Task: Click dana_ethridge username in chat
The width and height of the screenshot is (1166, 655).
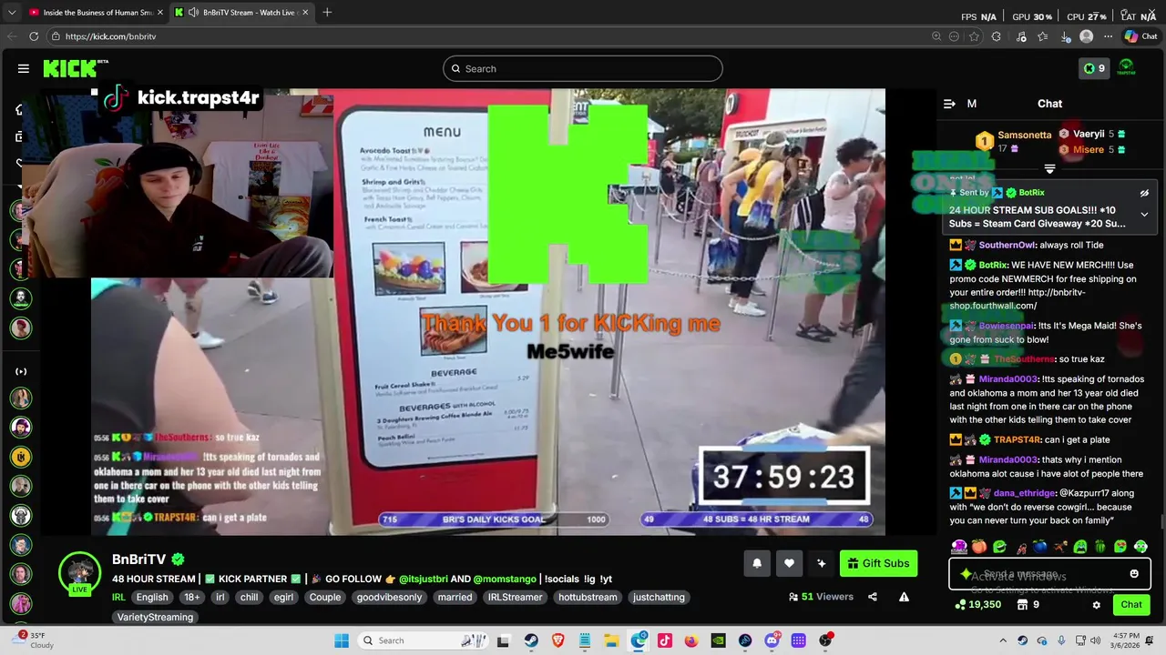Action: pyautogui.click(x=1026, y=493)
